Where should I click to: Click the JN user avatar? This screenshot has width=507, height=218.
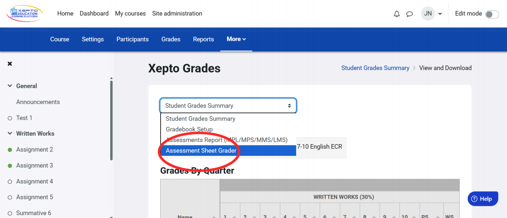[428, 13]
